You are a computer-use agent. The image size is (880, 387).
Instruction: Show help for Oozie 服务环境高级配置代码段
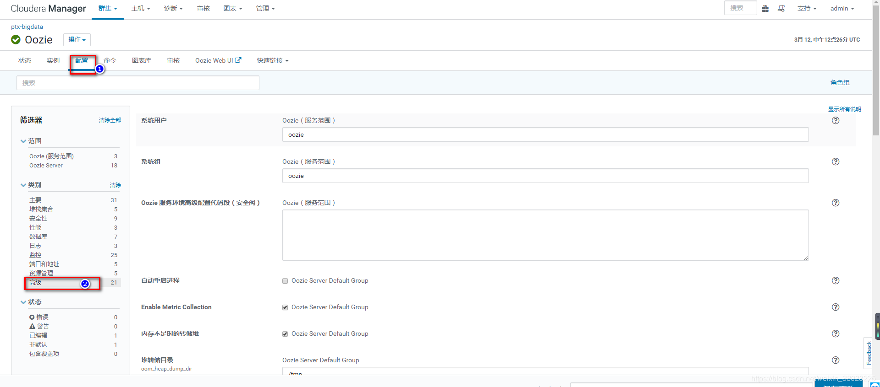coord(836,203)
